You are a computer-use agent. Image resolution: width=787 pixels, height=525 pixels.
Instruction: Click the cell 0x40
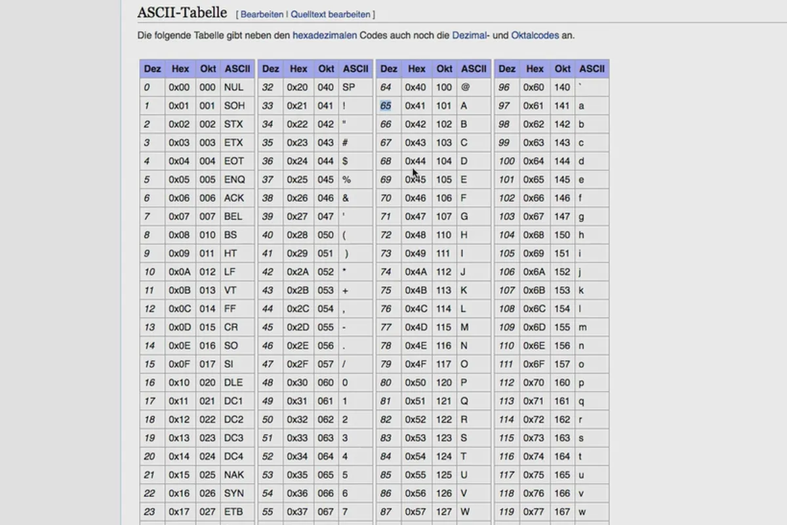click(x=416, y=87)
